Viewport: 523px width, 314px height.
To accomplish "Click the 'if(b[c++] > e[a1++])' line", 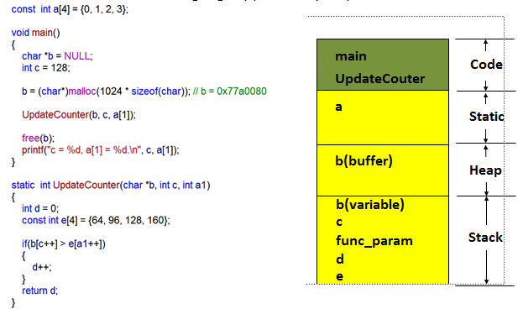I will point(64,244).
